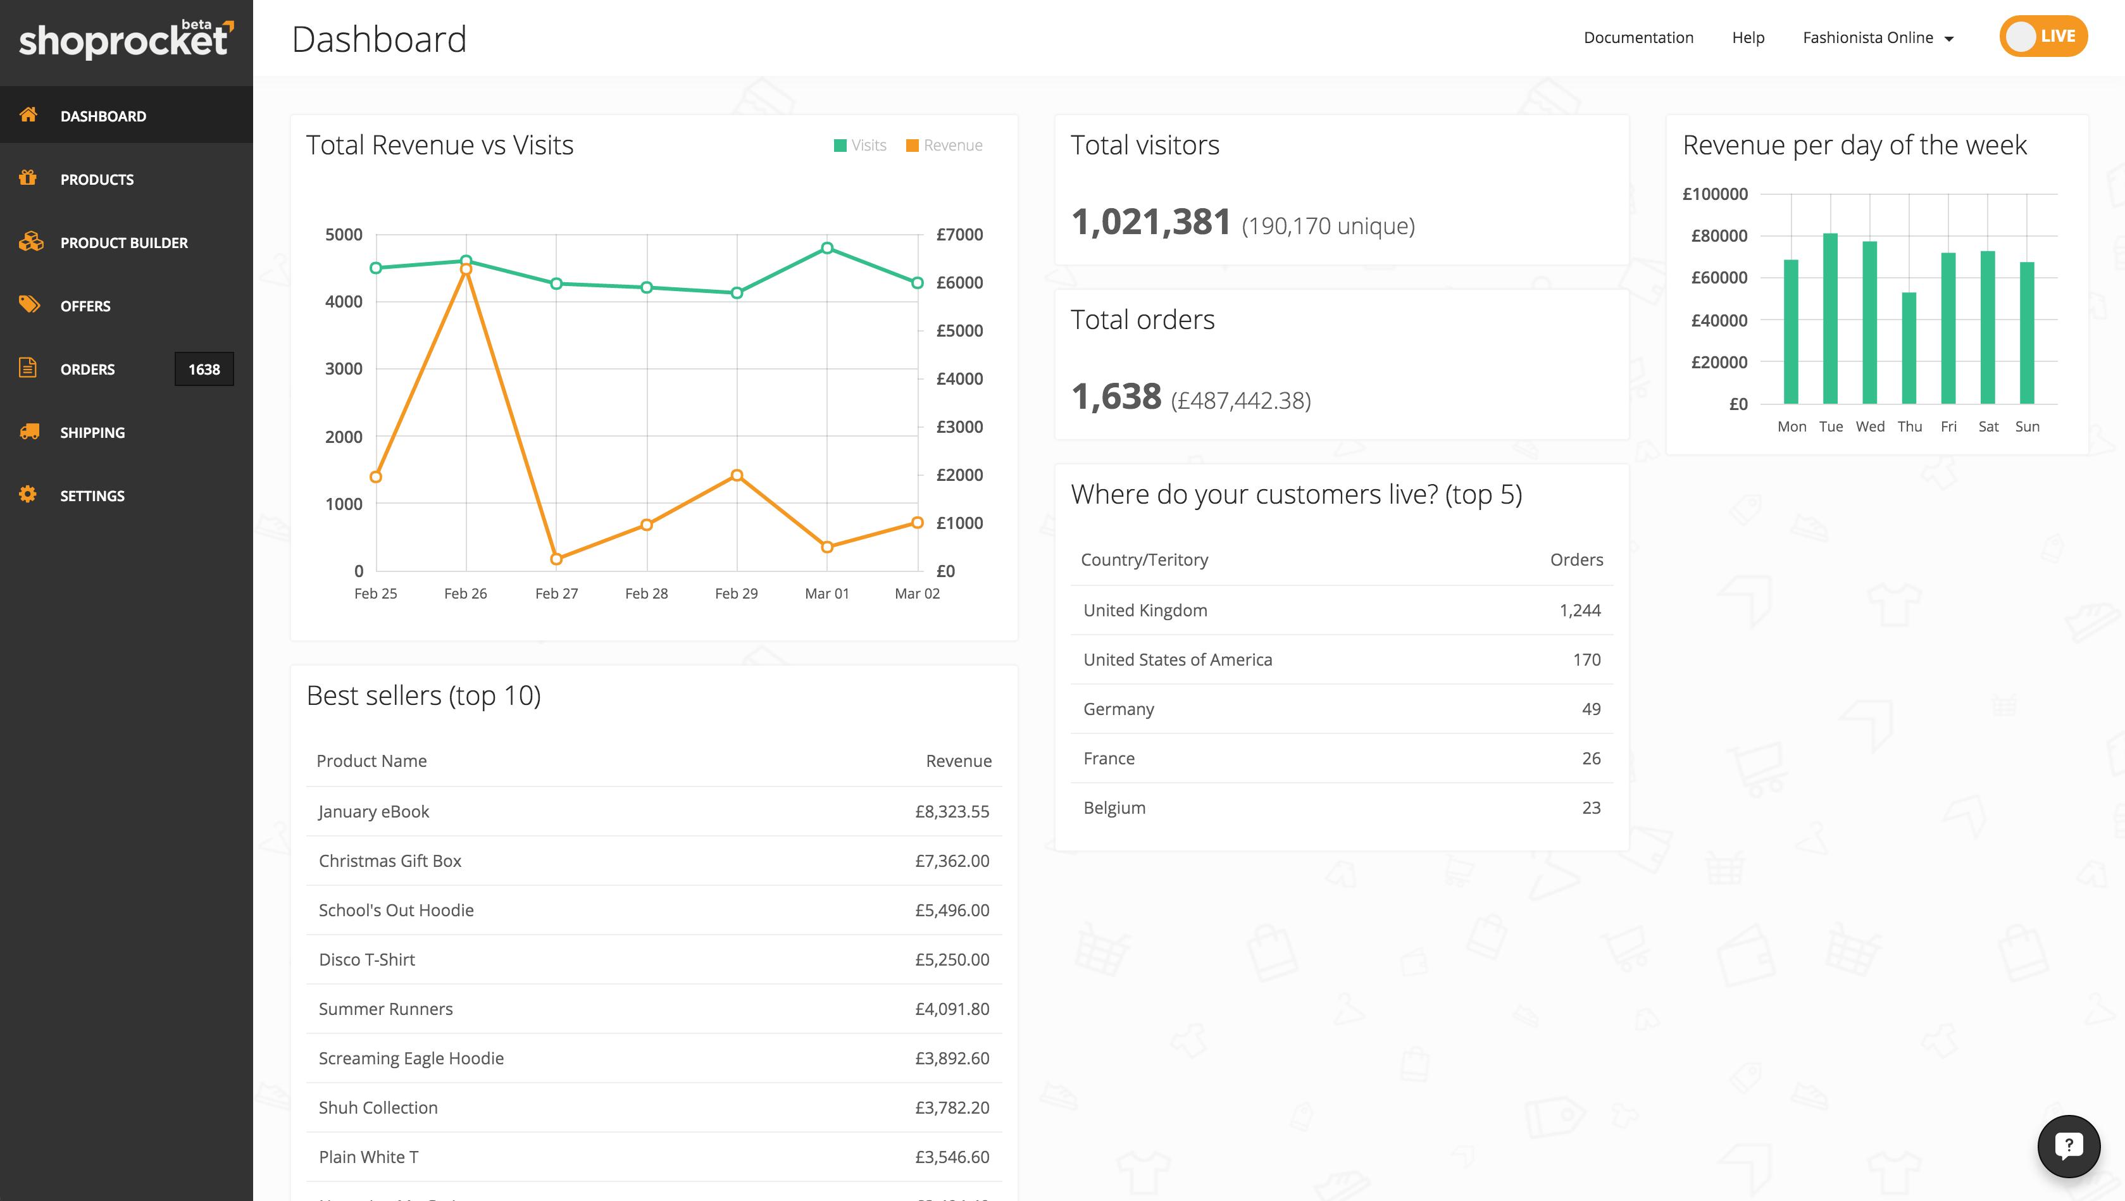This screenshot has height=1201, width=2125.
Task: Toggle the LIVE mode switch
Action: (x=2043, y=36)
